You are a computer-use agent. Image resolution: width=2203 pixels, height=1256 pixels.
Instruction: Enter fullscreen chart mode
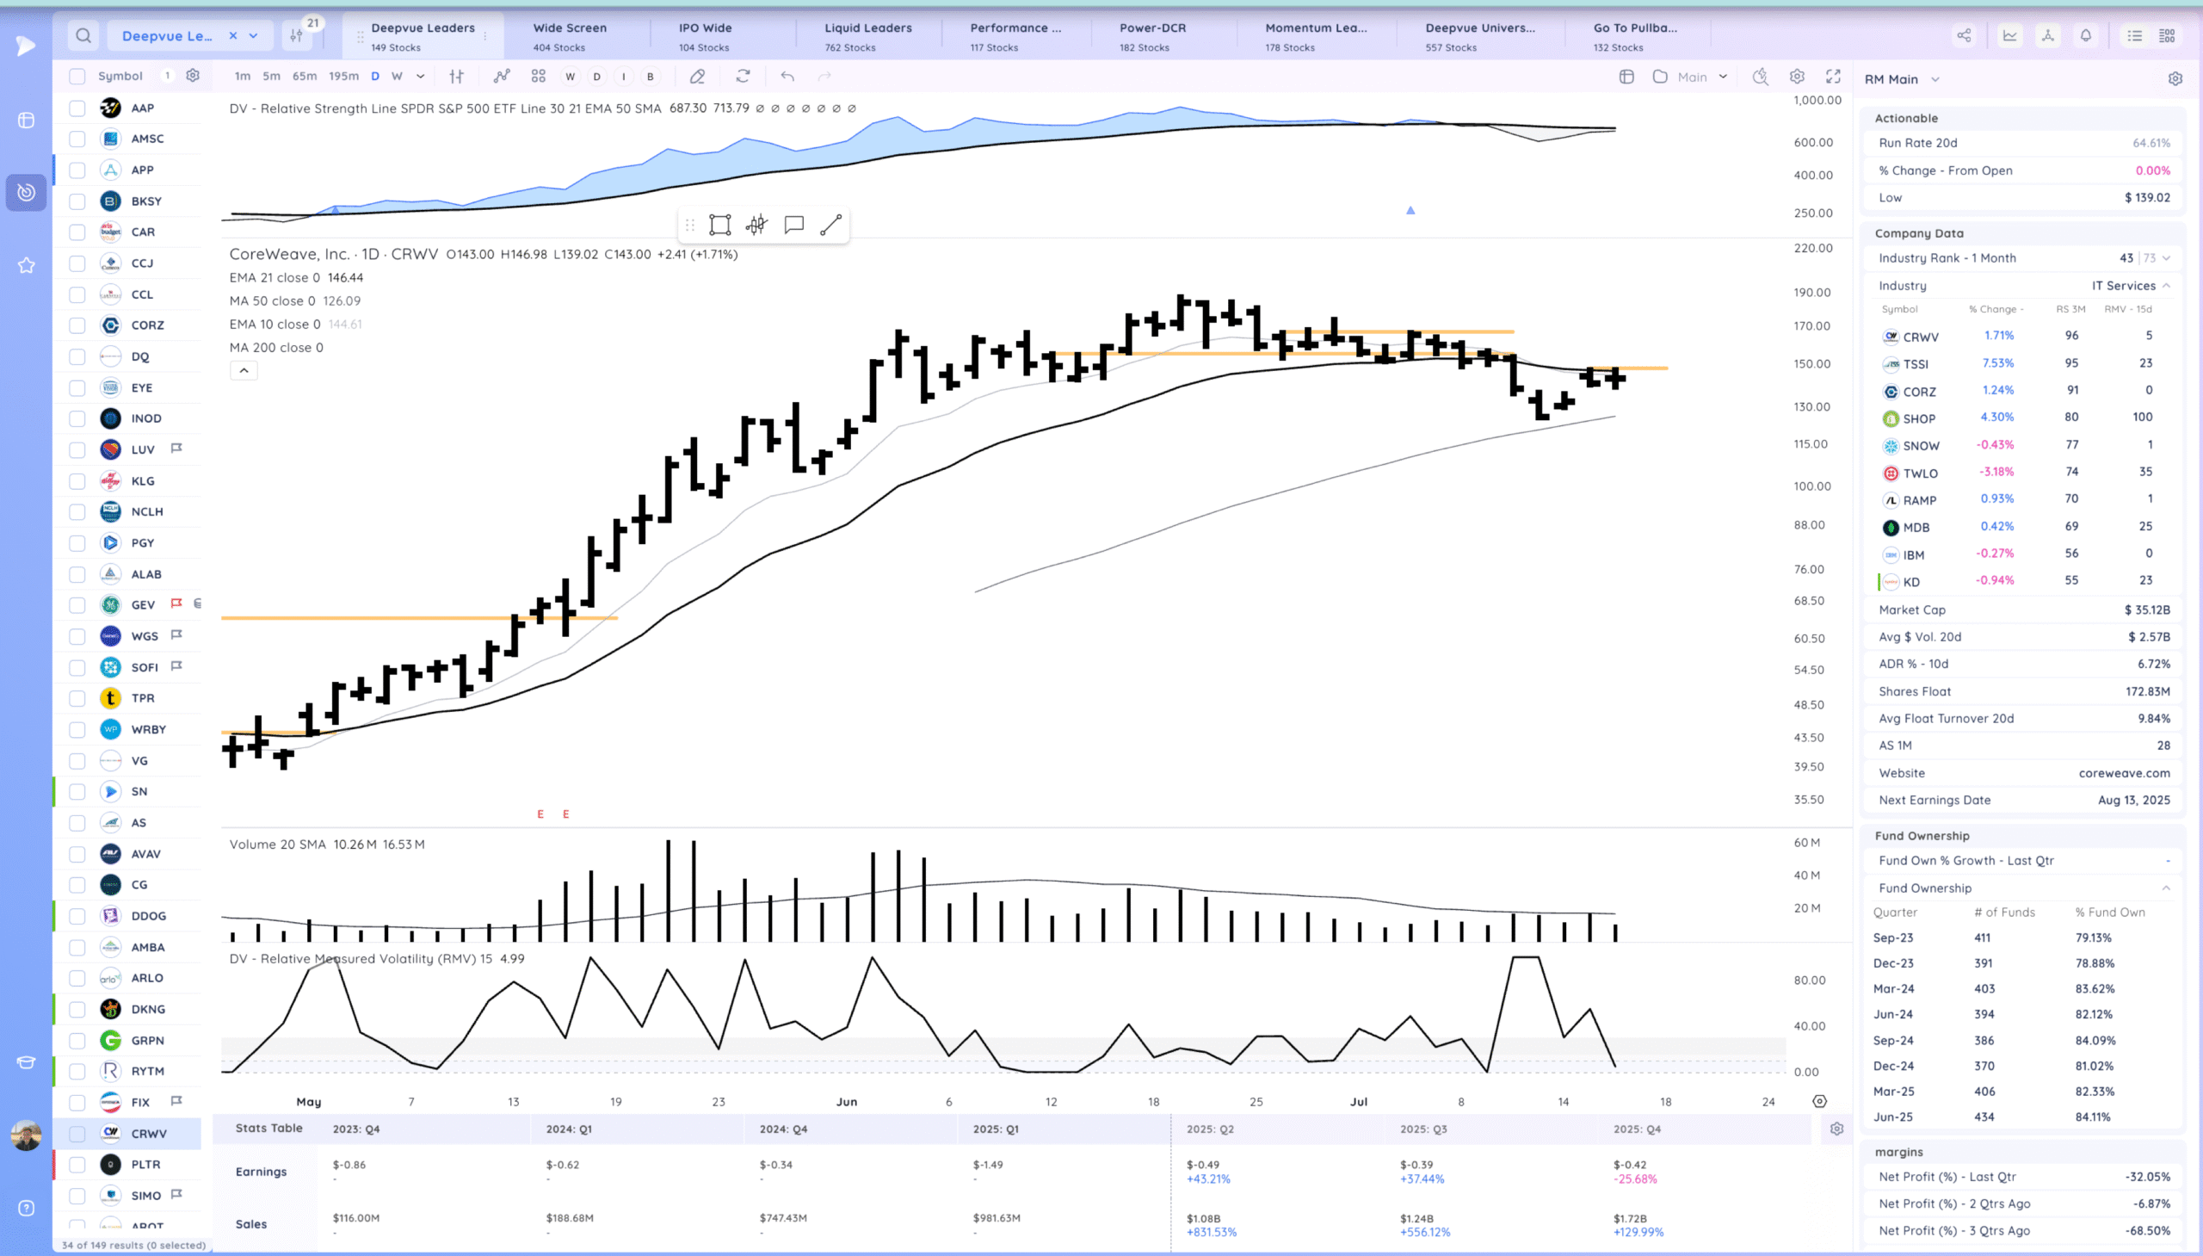(1833, 76)
